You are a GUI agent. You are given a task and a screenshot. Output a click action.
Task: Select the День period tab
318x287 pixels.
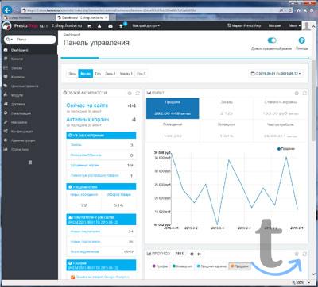pos(72,74)
